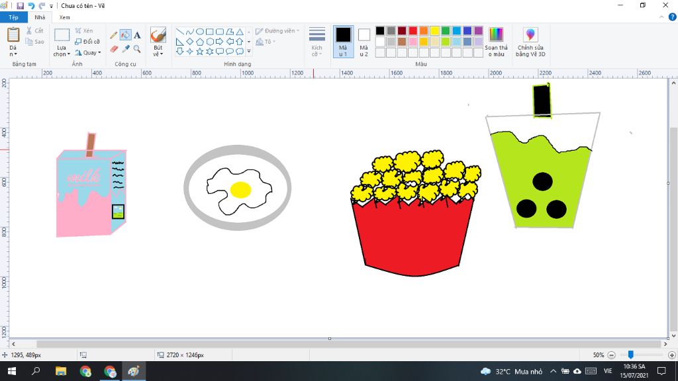
Task: Choose the Right triangle shape
Action: (x=179, y=42)
